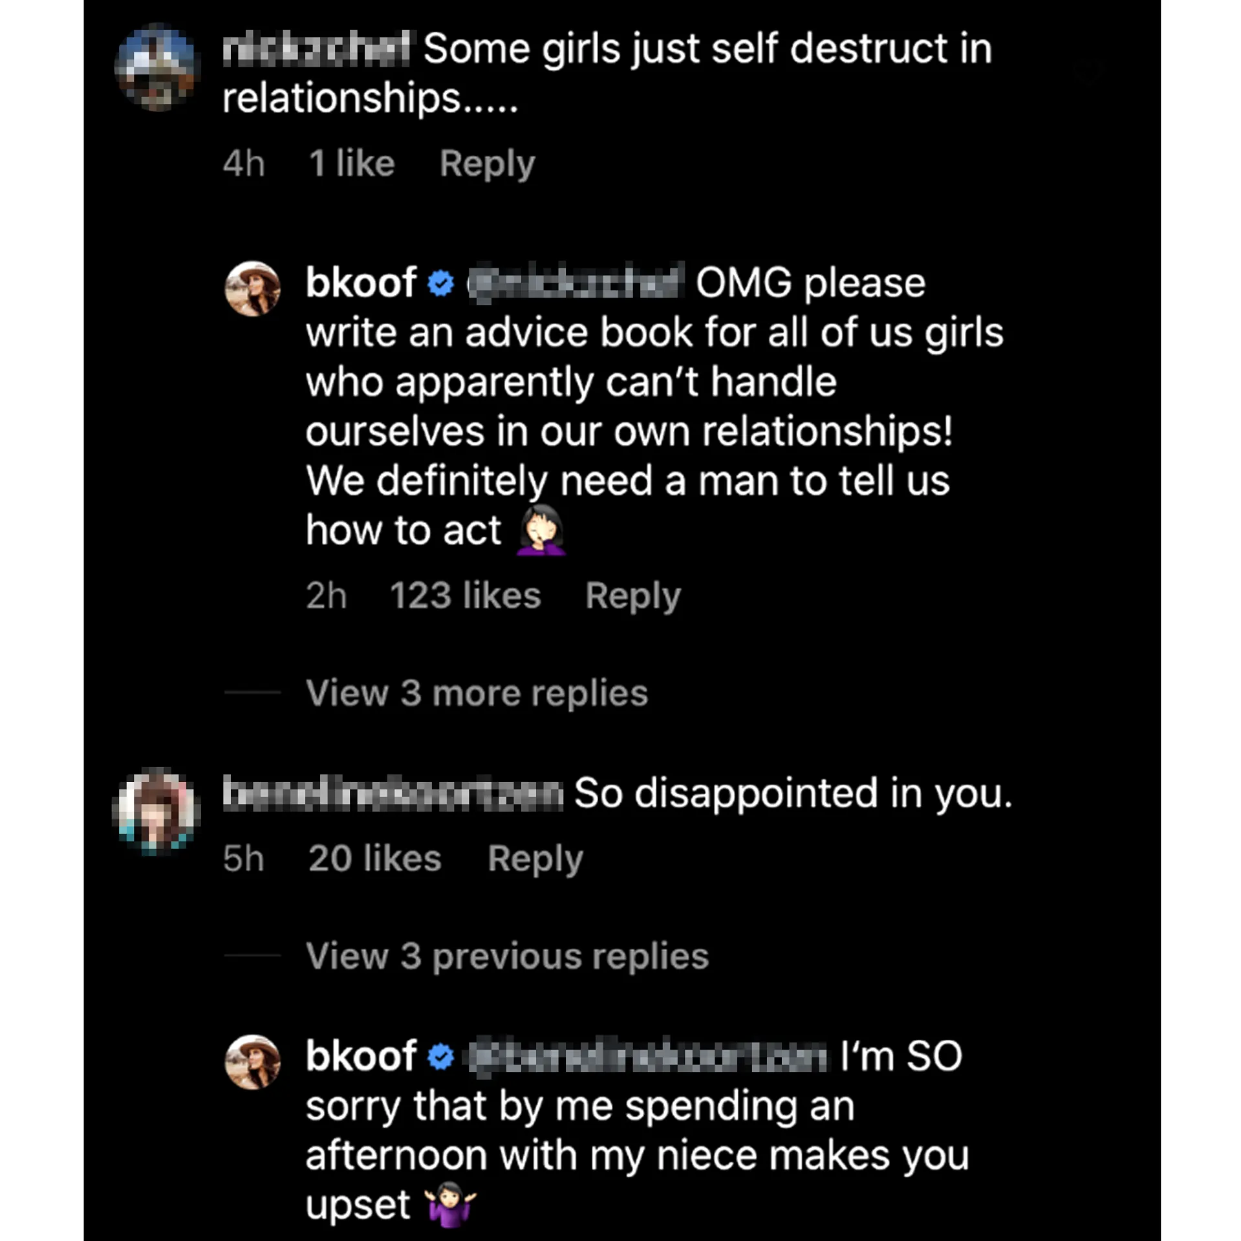This screenshot has width=1241, height=1241.
Task: Click bkoof username on the advice book reply
Action: pos(360,283)
